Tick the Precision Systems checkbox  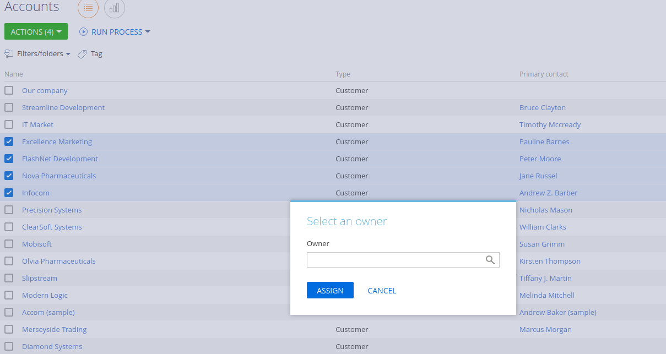pos(9,210)
